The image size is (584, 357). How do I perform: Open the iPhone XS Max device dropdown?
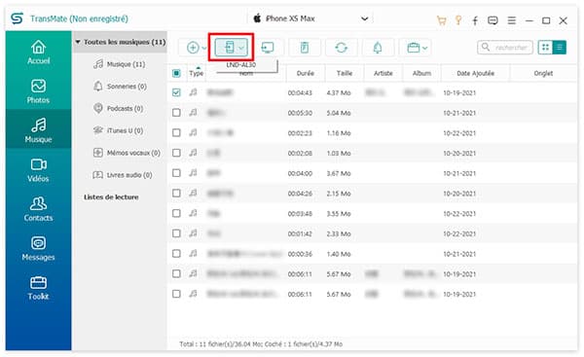(310, 18)
